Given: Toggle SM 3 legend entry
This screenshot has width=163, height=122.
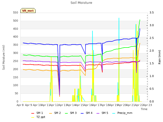Looking at the screenshot, I should point(71,113).
